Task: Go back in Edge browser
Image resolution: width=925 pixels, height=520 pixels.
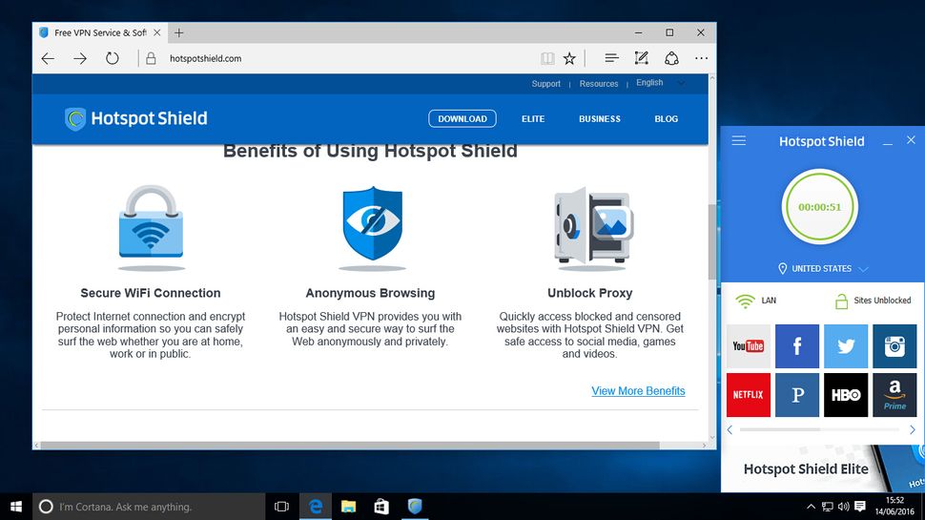Action: pyautogui.click(x=48, y=58)
